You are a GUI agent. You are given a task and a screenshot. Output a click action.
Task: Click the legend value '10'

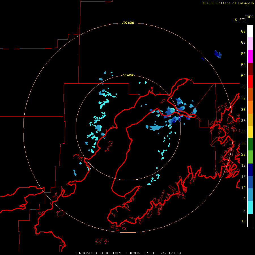click(243, 188)
